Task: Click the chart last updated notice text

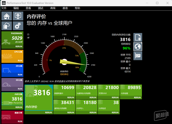Action: 57,81
